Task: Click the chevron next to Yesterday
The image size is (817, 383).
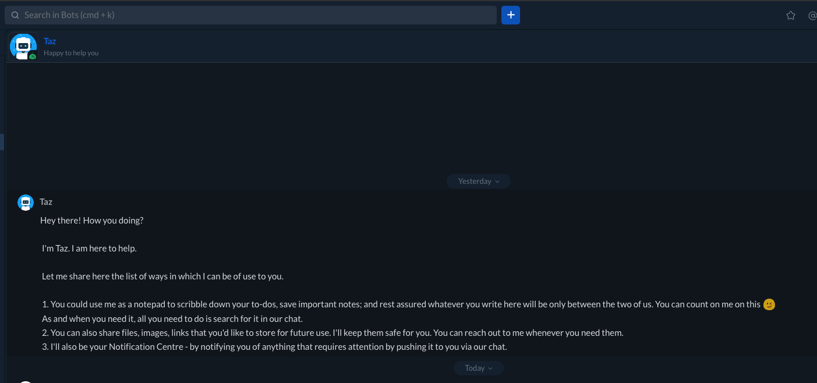Action: coord(497,182)
